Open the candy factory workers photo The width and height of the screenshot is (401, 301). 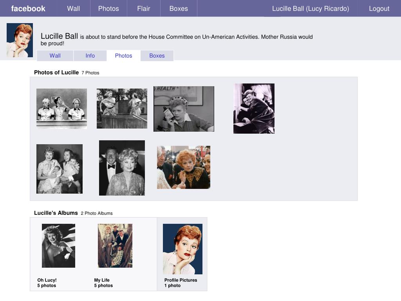point(61,109)
